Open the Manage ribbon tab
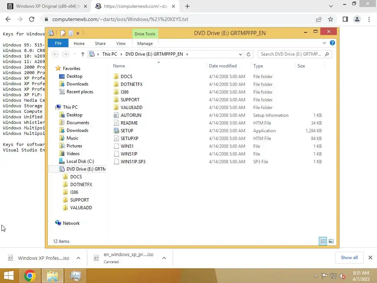 tap(145, 43)
